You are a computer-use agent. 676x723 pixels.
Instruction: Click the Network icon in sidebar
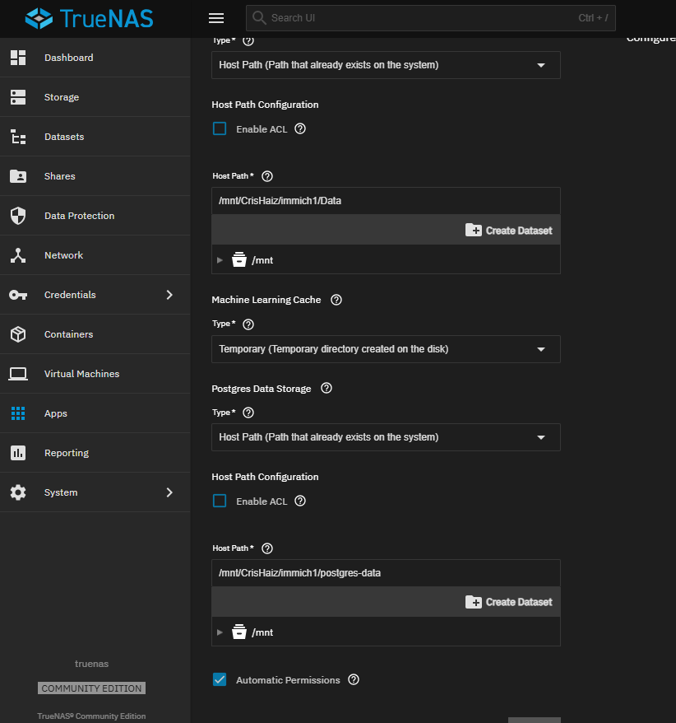(18, 255)
